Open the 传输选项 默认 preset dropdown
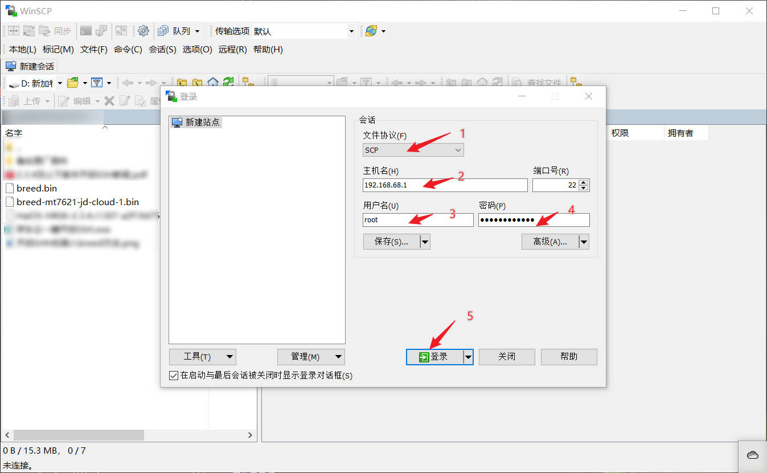The width and height of the screenshot is (767, 473). (x=351, y=31)
